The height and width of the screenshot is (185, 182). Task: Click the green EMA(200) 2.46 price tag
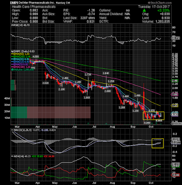click(x=175, y=80)
